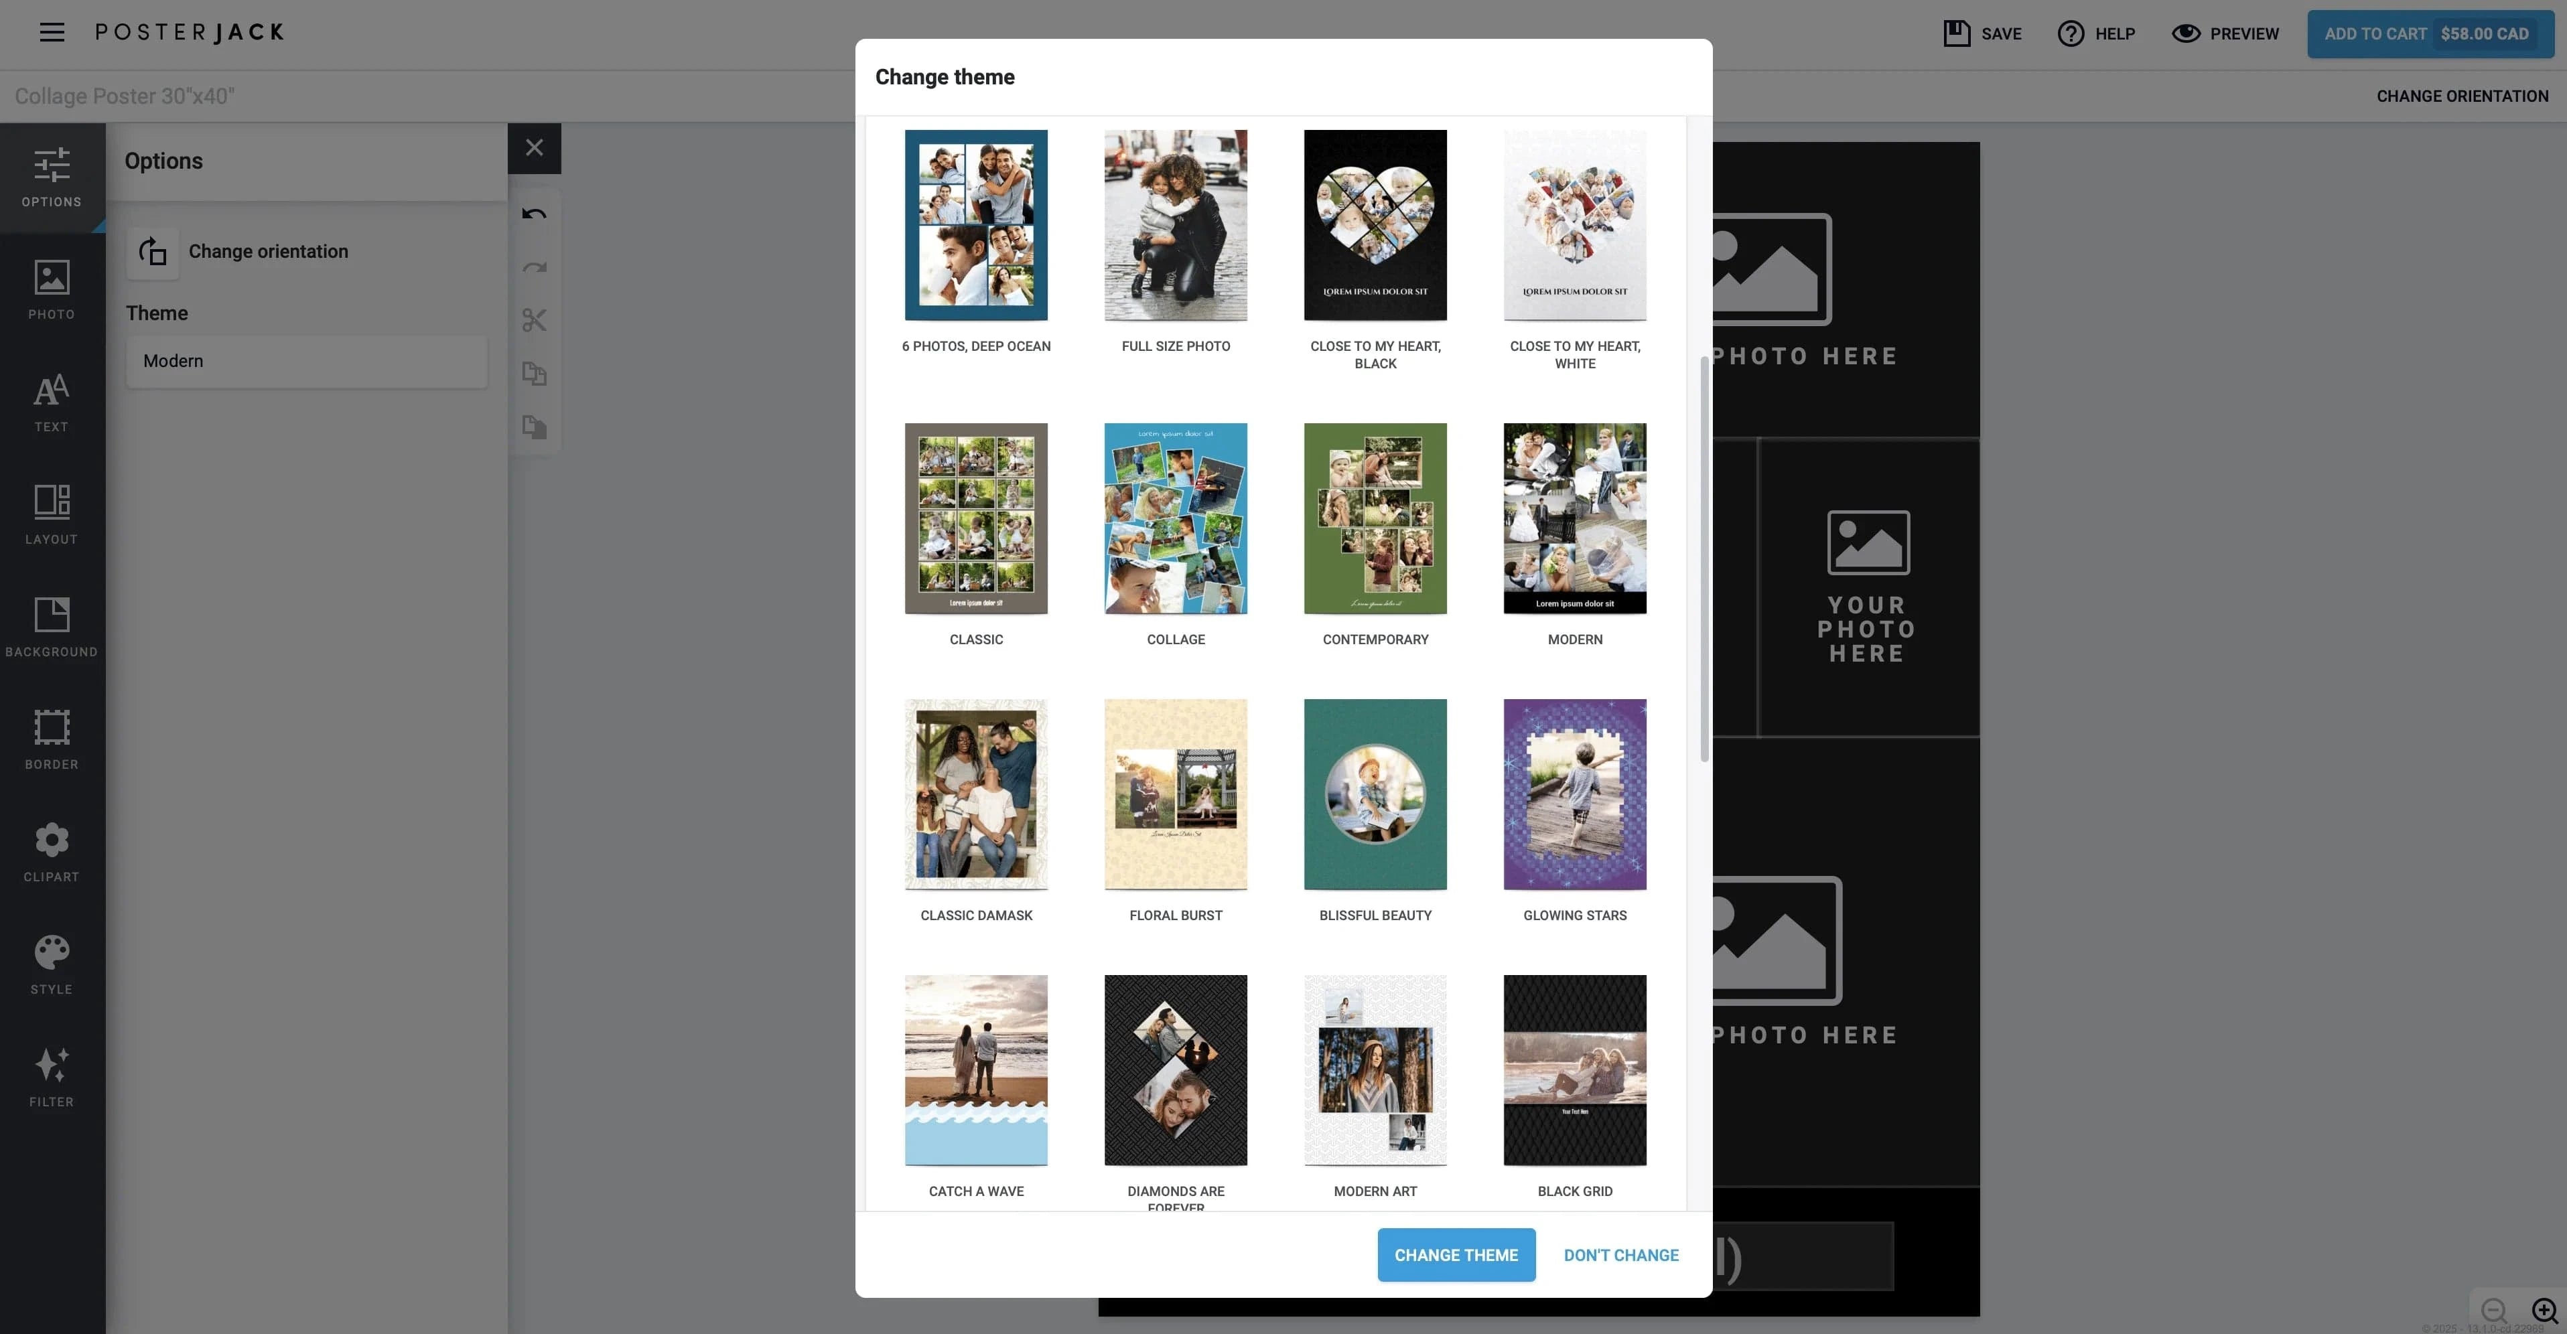Screen dimensions: 2567x1334
Task: Click Change Orientation in top right
Action: pyautogui.click(x=2462, y=96)
